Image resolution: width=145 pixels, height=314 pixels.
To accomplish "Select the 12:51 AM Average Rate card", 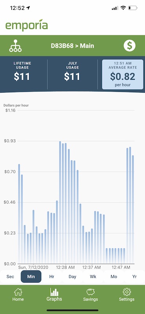I will tap(122, 74).
